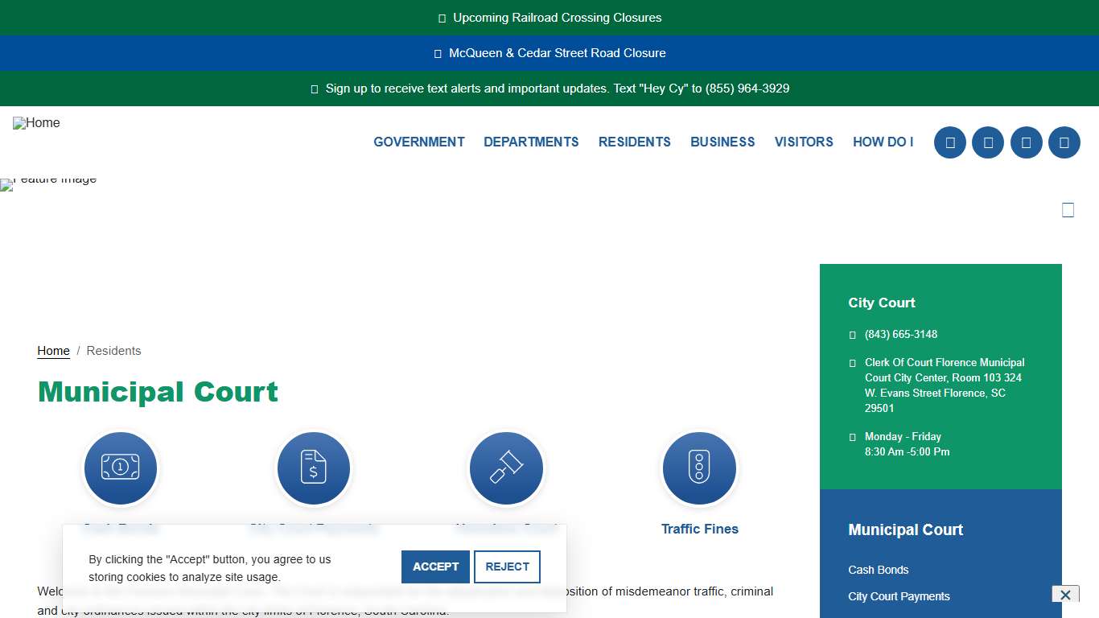The image size is (1099, 618).
Task: Open City Court Payments in the sidebar
Action: (x=899, y=596)
